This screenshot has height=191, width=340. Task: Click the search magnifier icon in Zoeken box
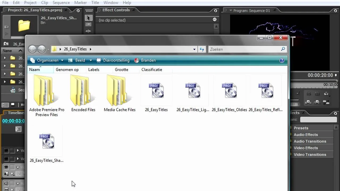[283, 49]
